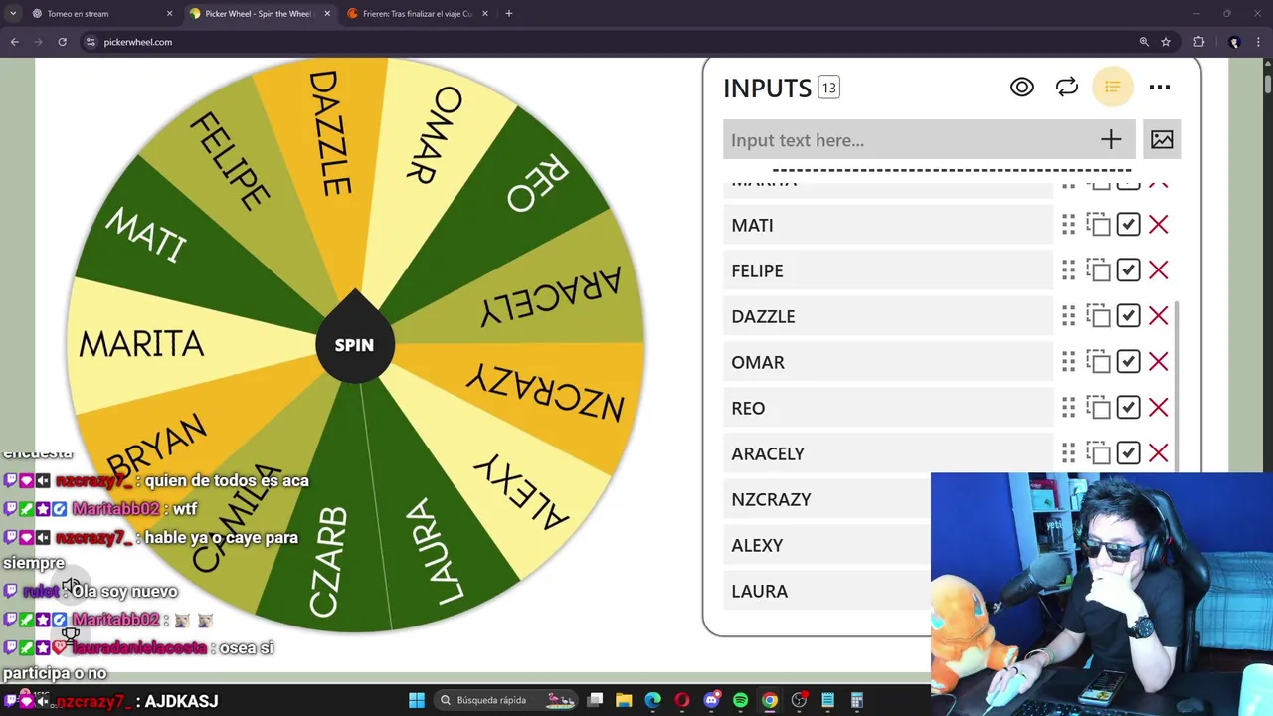Viewport: 1273px width, 716px height.
Task: Select the OMAR input text
Action: pos(758,363)
